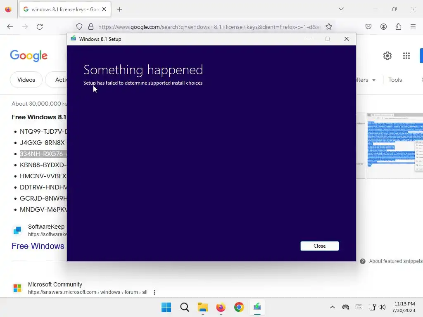Click the Firefox forward arrow
Viewport: 423px width, 317px height.
[x=25, y=27]
